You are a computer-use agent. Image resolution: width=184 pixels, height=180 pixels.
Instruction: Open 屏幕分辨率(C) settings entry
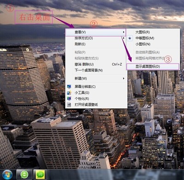[x=96, y=87]
